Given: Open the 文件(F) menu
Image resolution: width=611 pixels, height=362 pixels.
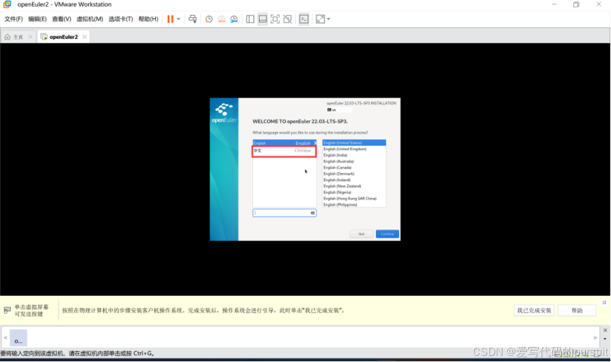Looking at the screenshot, I should pos(13,19).
